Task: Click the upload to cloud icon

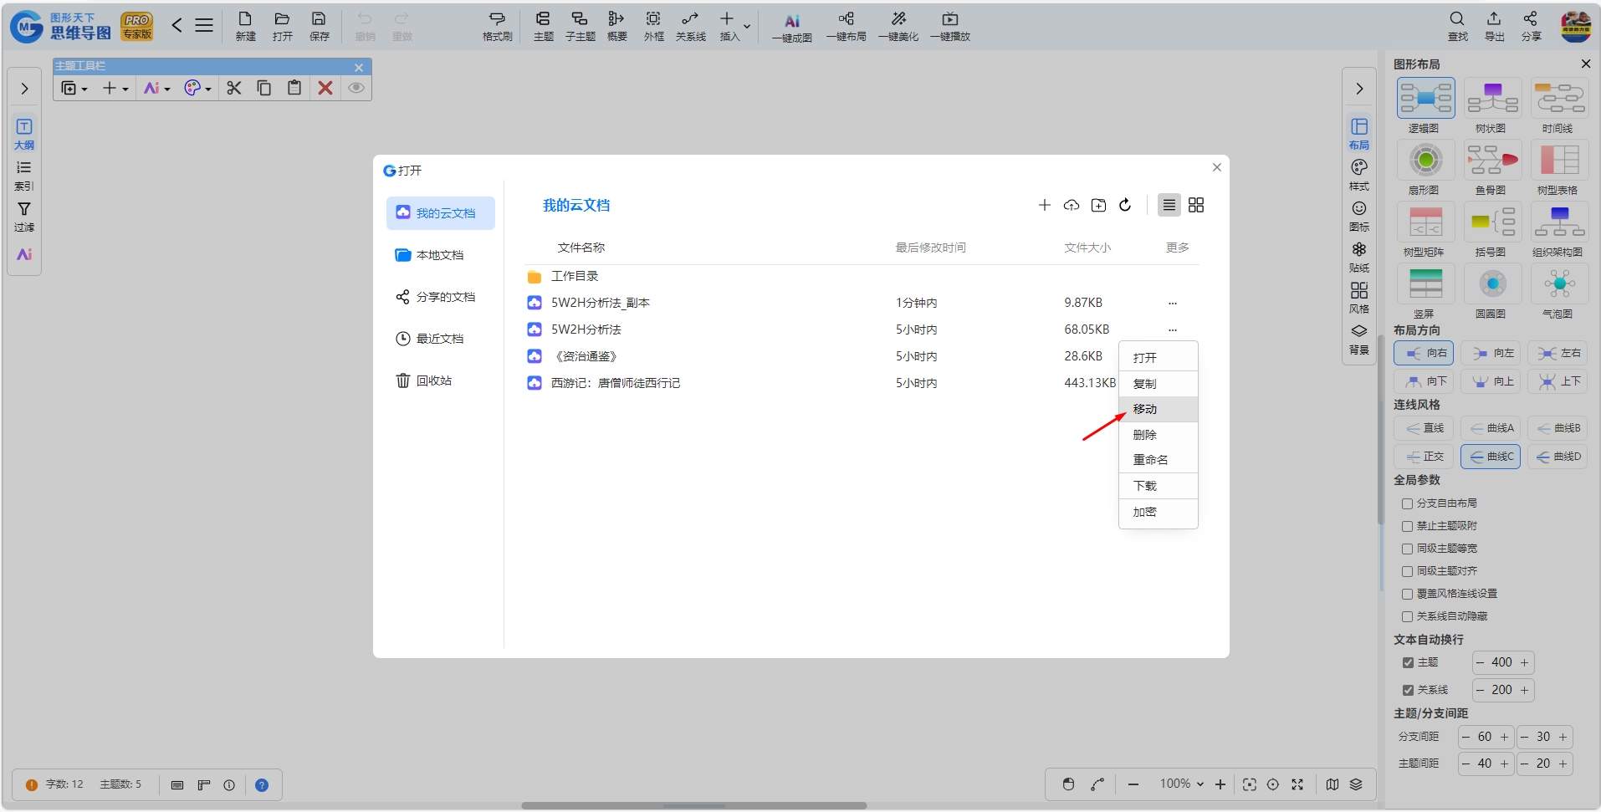Action: click(x=1072, y=205)
